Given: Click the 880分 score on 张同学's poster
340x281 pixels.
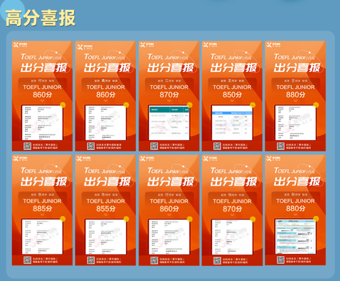Looking at the screenshot, I should pyautogui.click(x=295, y=208).
